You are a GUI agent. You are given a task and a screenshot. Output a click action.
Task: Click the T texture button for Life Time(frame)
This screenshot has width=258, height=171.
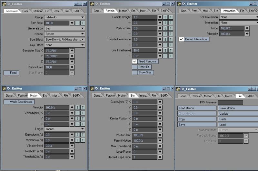click(171, 51)
